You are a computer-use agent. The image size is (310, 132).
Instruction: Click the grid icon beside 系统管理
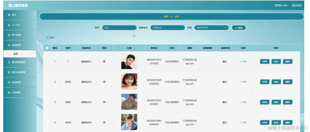pos(9,82)
